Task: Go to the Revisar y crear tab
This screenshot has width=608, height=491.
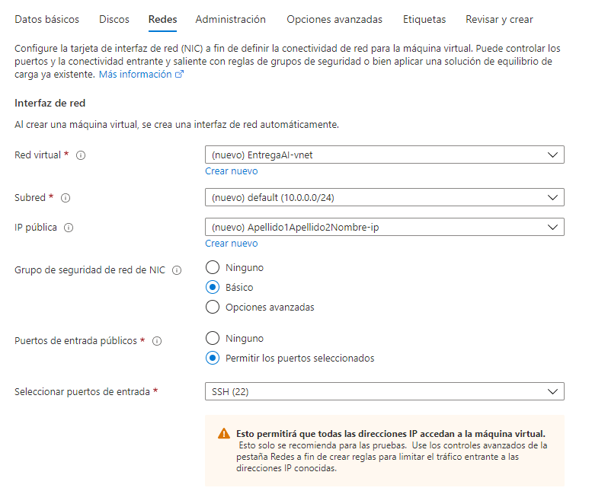Action: (500, 19)
